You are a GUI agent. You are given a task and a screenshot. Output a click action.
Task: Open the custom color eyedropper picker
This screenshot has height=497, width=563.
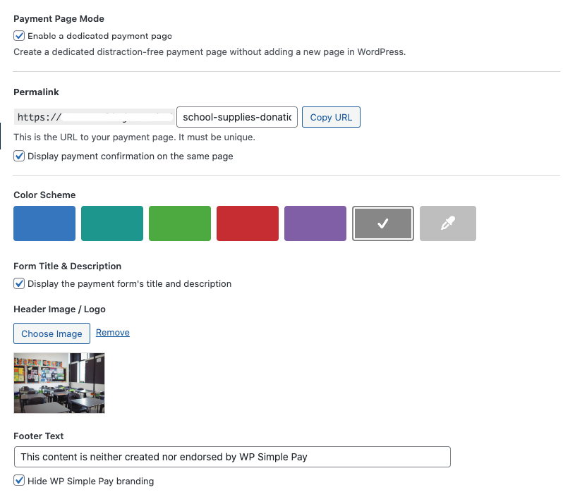click(447, 223)
